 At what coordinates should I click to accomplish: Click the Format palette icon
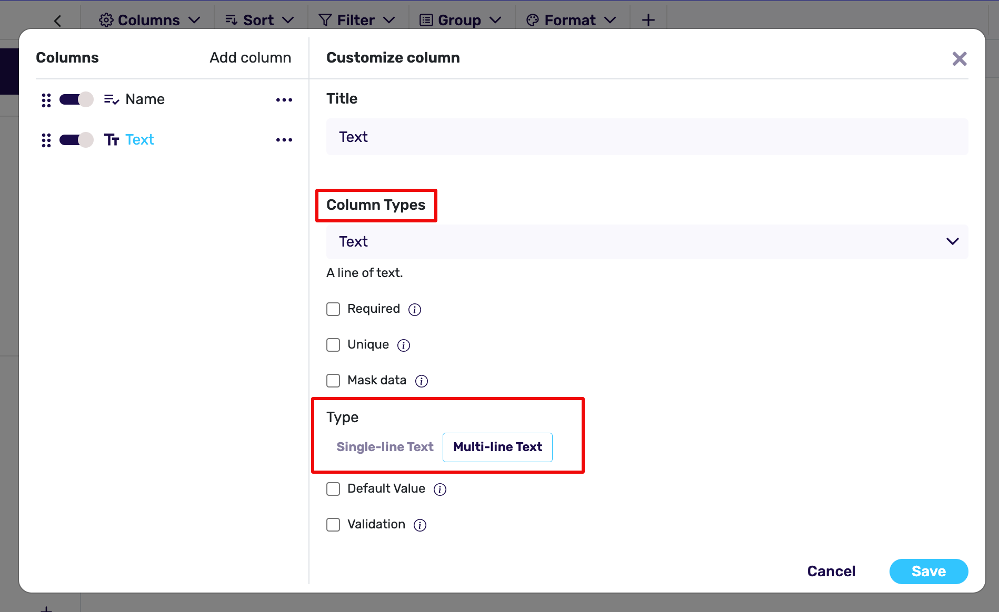click(532, 19)
